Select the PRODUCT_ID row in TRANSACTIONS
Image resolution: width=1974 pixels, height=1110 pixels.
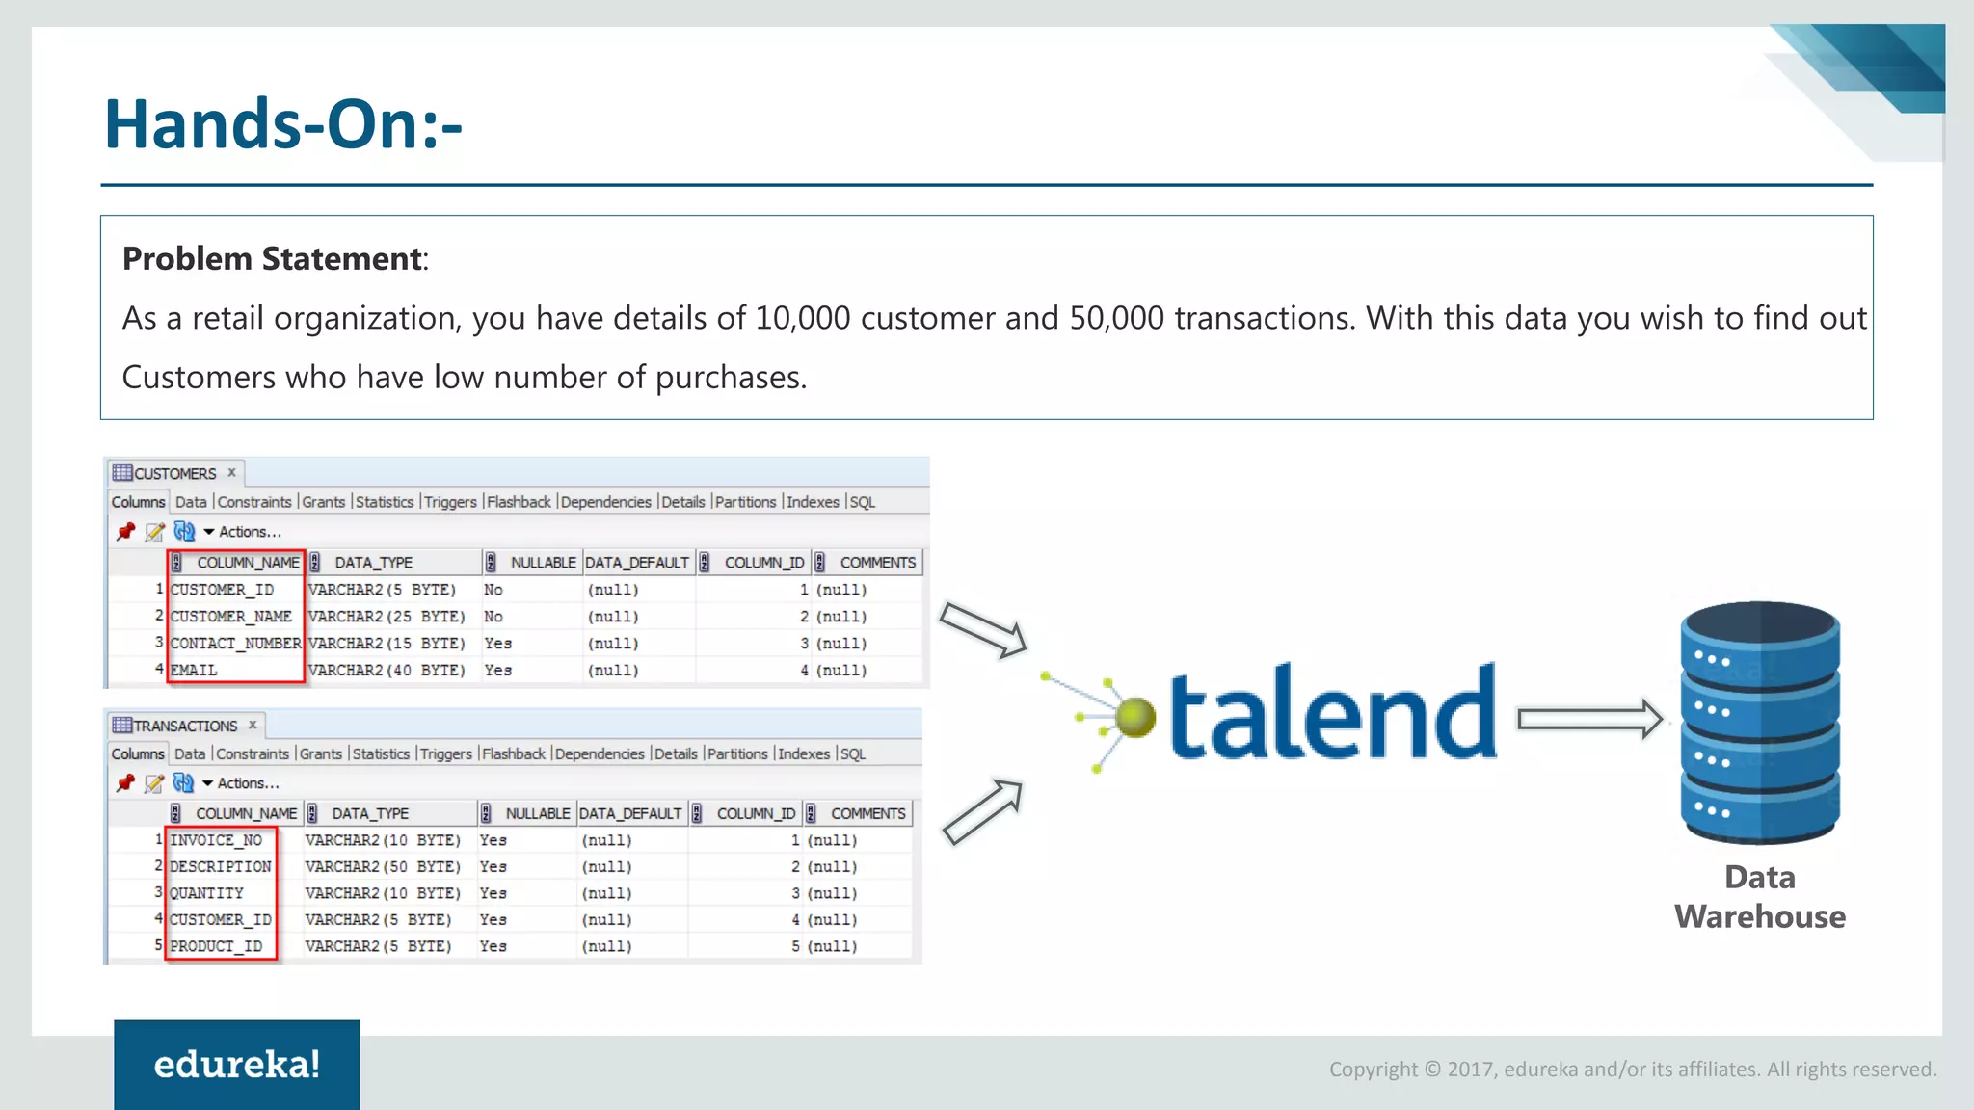[x=216, y=946]
